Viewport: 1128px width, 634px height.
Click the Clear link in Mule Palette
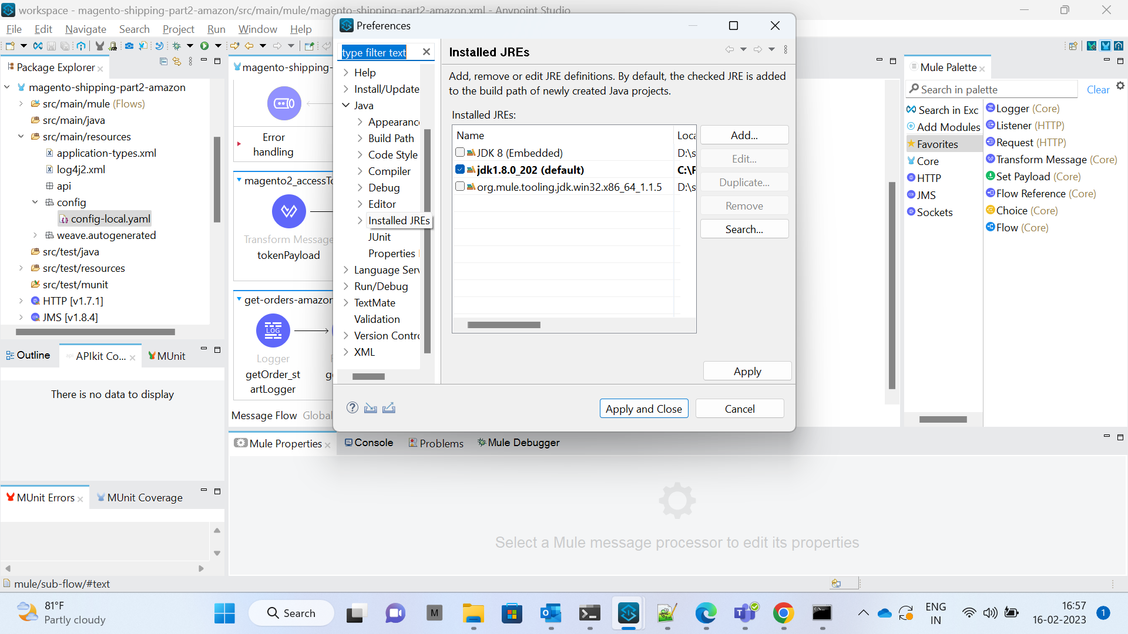1097,89
